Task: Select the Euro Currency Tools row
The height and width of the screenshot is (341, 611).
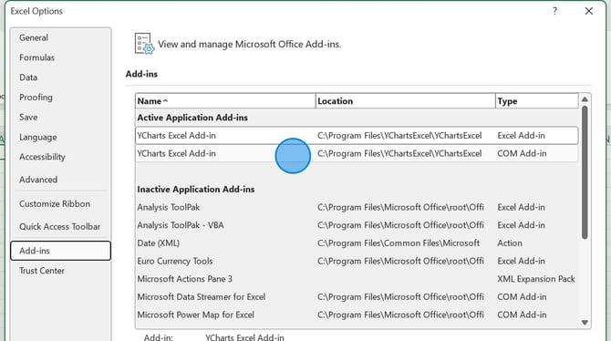Action: pyautogui.click(x=357, y=261)
